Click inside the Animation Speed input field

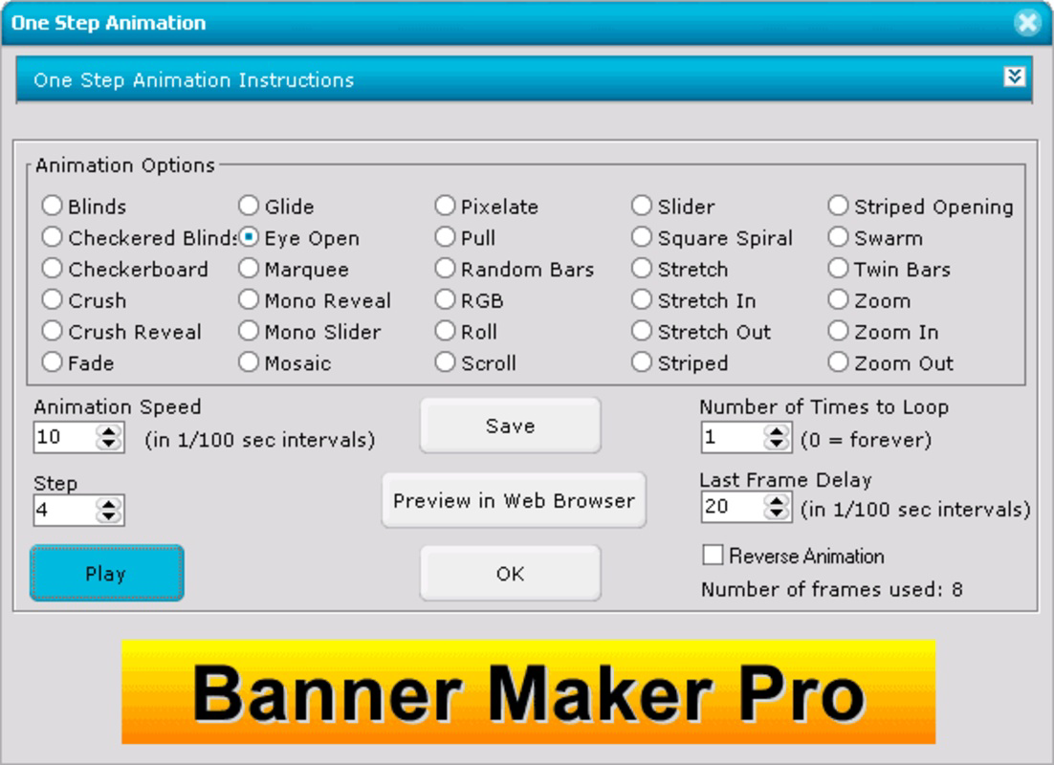(62, 437)
